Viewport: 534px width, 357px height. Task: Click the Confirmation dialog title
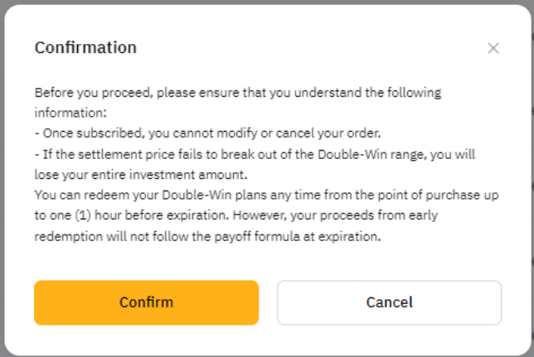pyautogui.click(x=85, y=47)
